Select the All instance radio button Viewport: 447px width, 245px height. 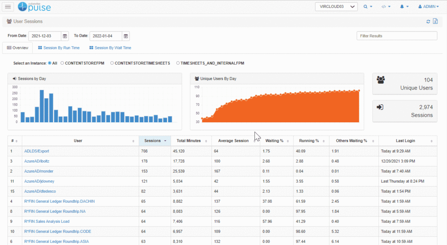(x=49, y=63)
